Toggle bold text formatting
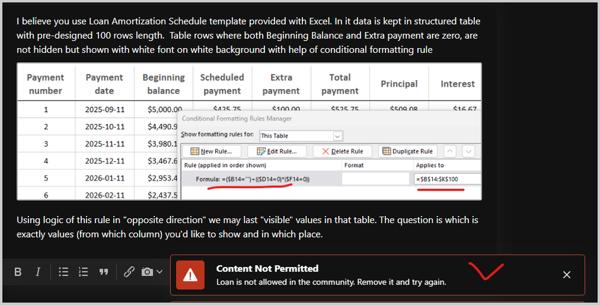The image size is (600, 305). tap(17, 272)
